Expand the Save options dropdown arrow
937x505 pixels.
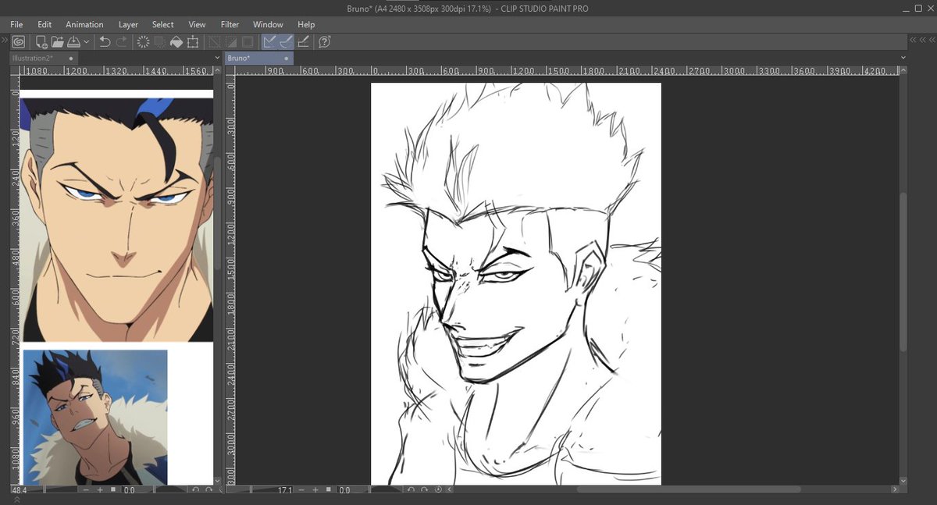coord(86,41)
